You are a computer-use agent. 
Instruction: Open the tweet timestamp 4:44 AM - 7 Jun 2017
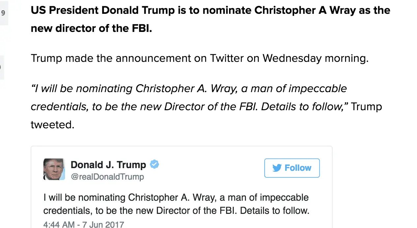point(84,225)
